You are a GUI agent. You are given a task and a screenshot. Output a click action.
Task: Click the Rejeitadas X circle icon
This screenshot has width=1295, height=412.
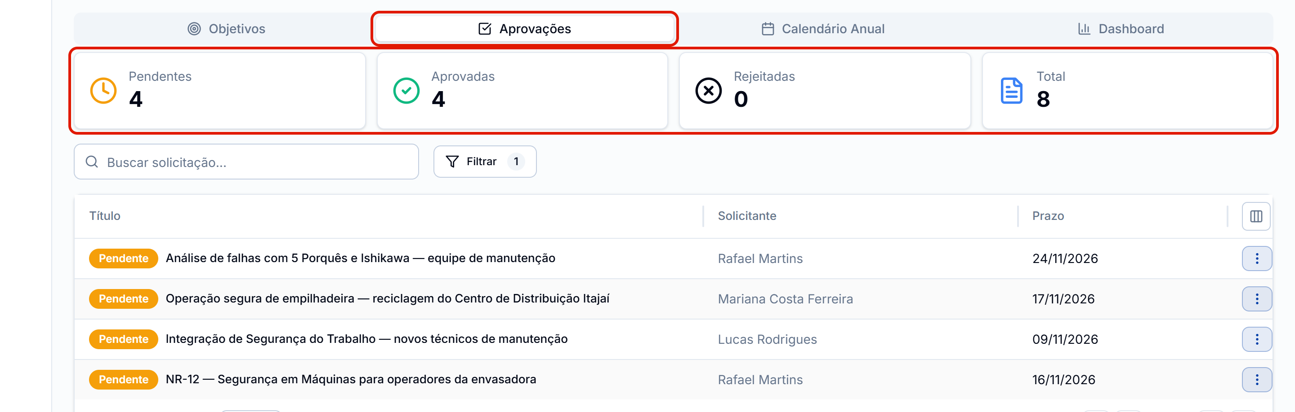(708, 91)
